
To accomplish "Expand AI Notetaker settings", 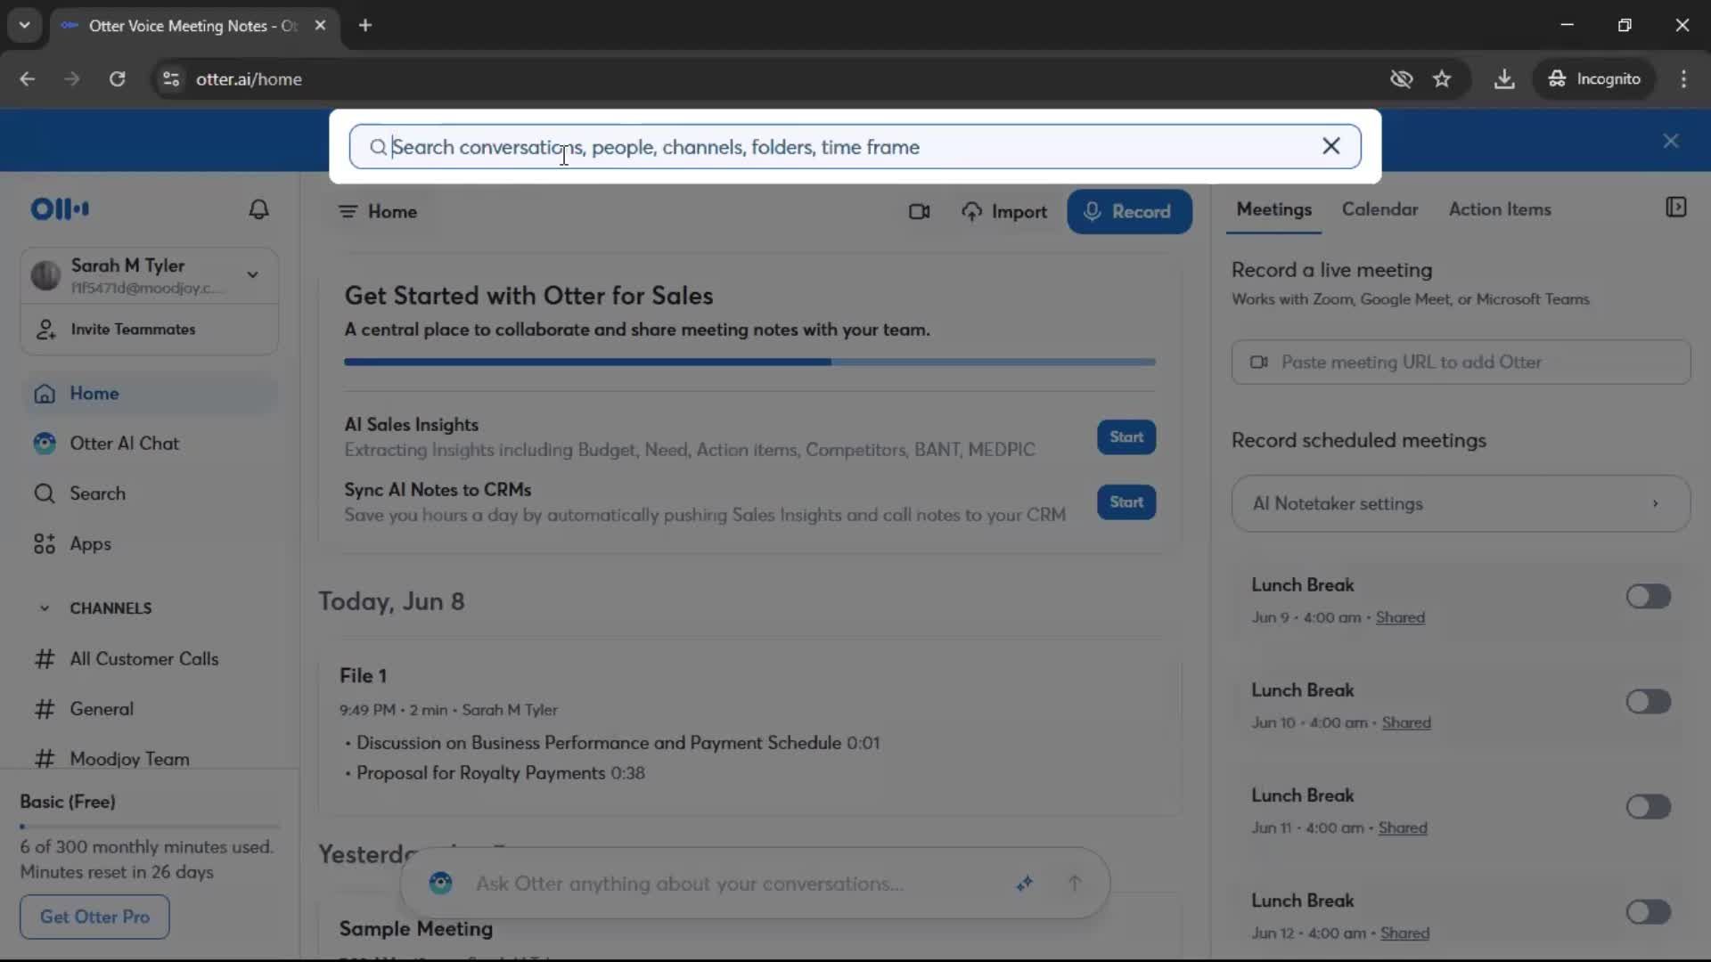I will point(1461,504).
